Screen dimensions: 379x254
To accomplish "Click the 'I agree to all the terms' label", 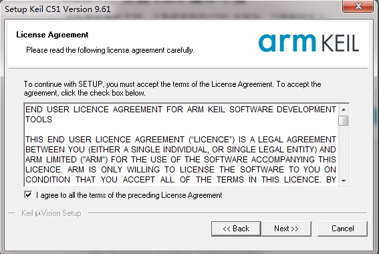I will point(129,195).
